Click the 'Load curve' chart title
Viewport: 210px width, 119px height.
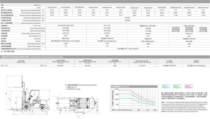point(124,87)
